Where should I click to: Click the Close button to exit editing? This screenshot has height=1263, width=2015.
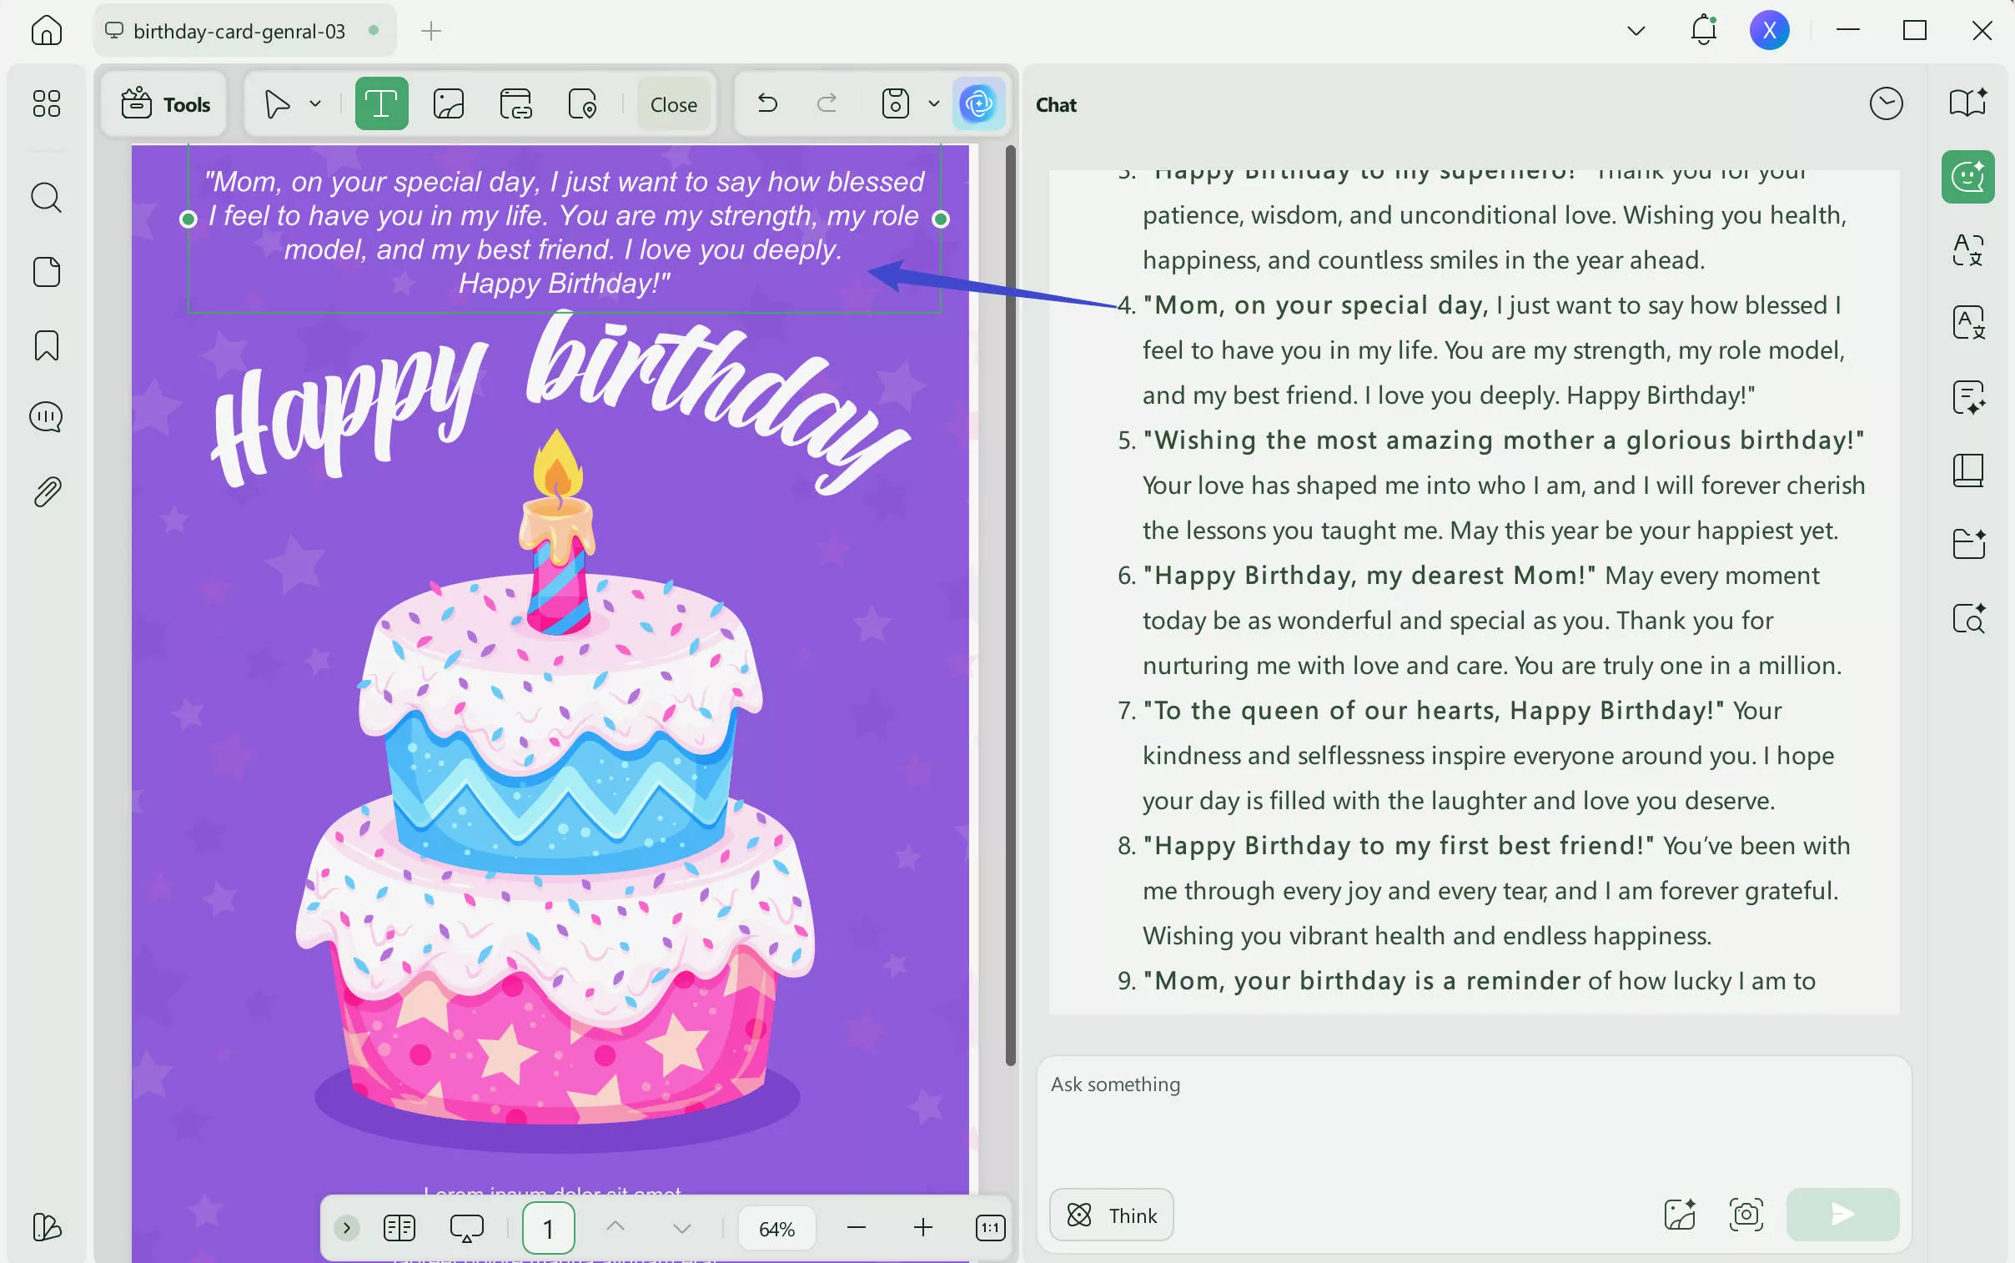pos(673,103)
